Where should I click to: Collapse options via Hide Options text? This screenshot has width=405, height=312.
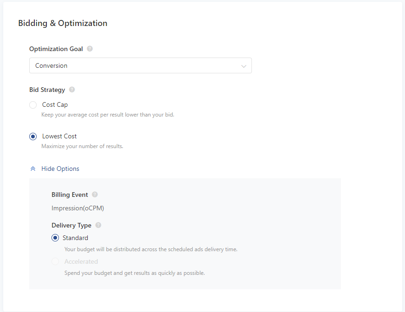click(60, 169)
